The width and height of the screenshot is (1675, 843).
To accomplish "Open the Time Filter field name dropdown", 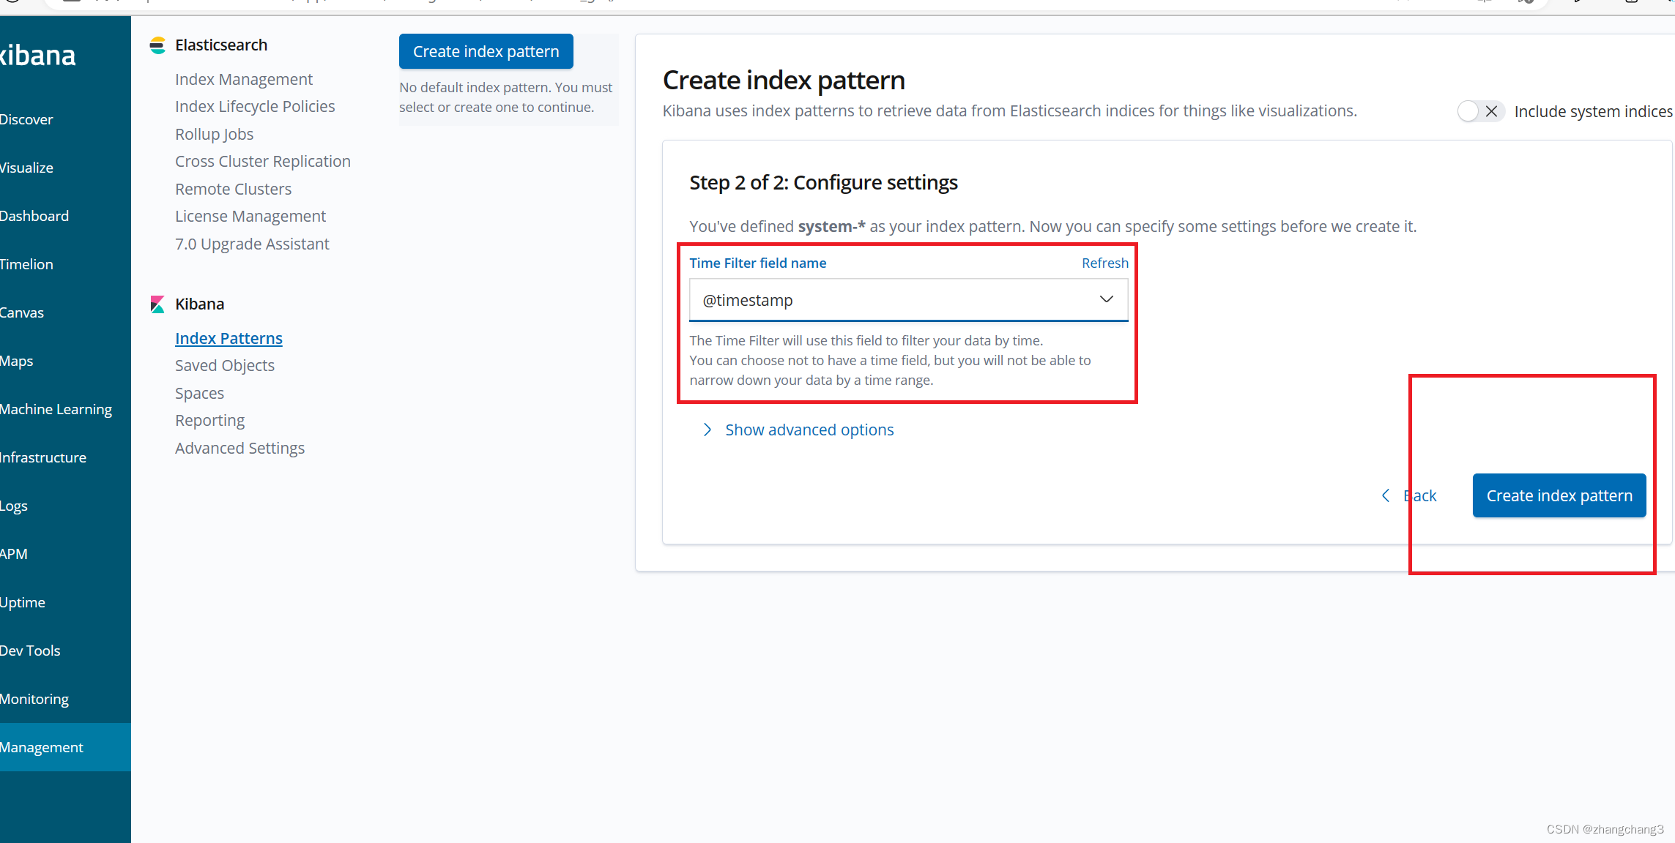I will tap(908, 300).
